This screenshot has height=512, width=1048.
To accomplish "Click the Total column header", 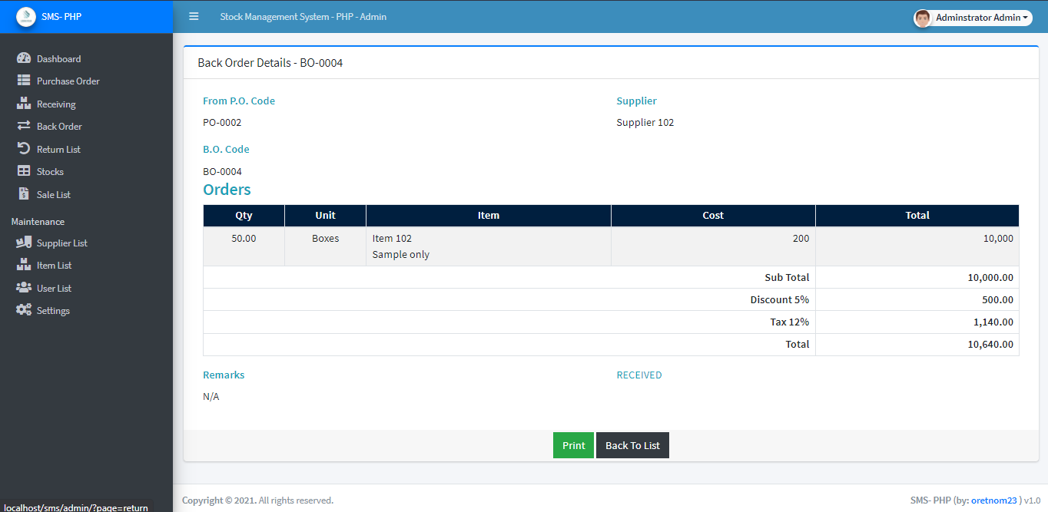I will point(917,216).
